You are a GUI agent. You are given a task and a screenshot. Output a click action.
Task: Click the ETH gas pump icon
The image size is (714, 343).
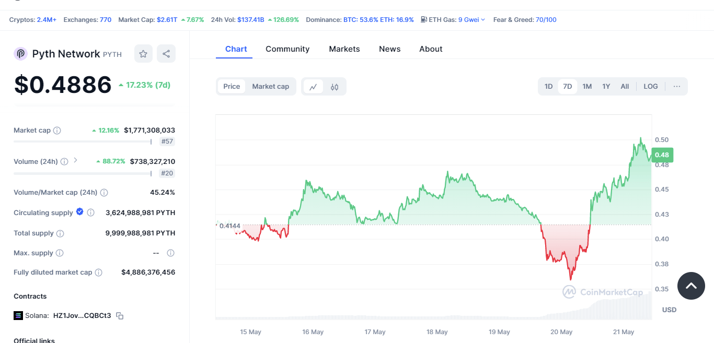point(424,20)
